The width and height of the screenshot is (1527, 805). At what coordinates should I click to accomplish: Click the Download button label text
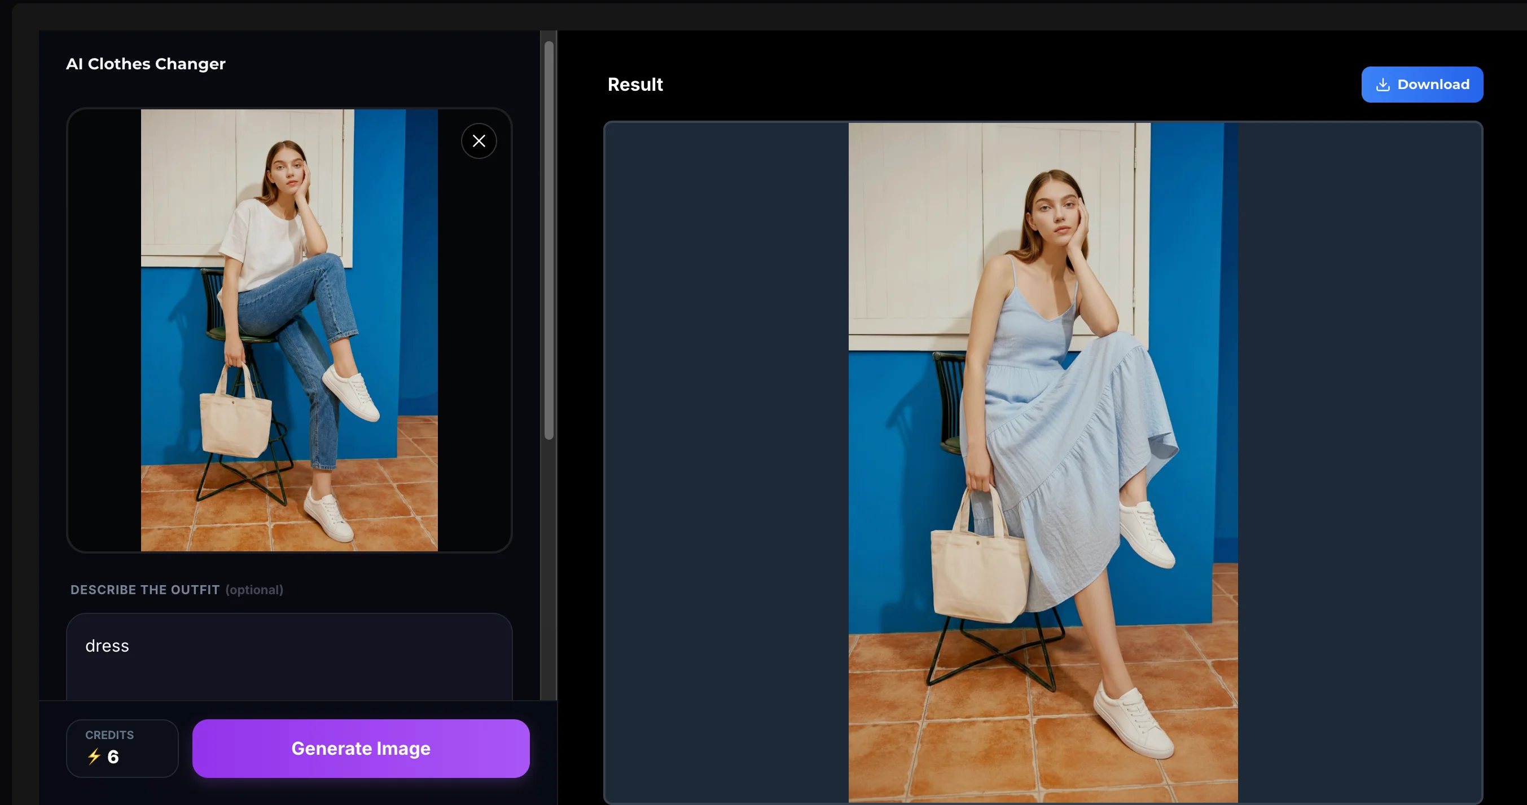pos(1433,85)
